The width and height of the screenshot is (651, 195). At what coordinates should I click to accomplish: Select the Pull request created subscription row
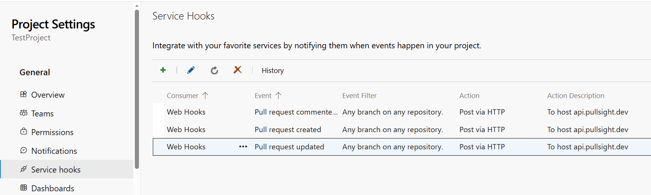pyautogui.click(x=402, y=130)
